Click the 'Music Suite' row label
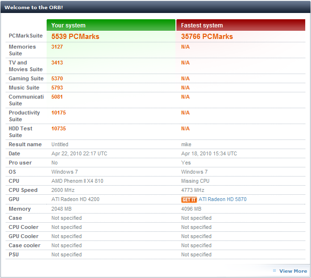311x278 pixels. 24,88
